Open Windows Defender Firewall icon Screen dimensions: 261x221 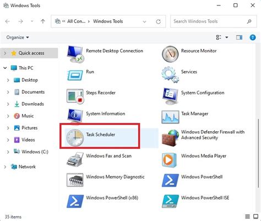tap(170, 138)
